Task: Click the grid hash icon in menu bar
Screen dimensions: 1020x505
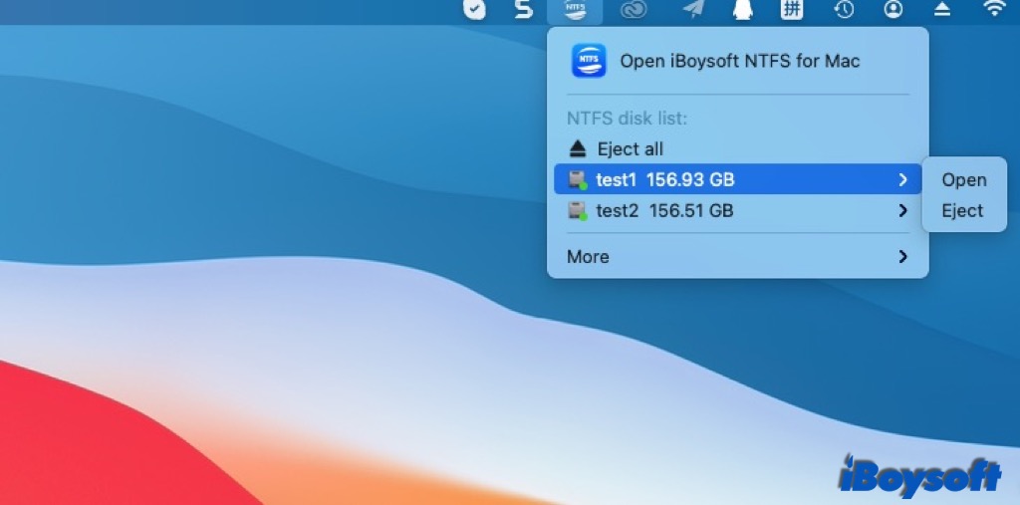Action: click(x=792, y=10)
